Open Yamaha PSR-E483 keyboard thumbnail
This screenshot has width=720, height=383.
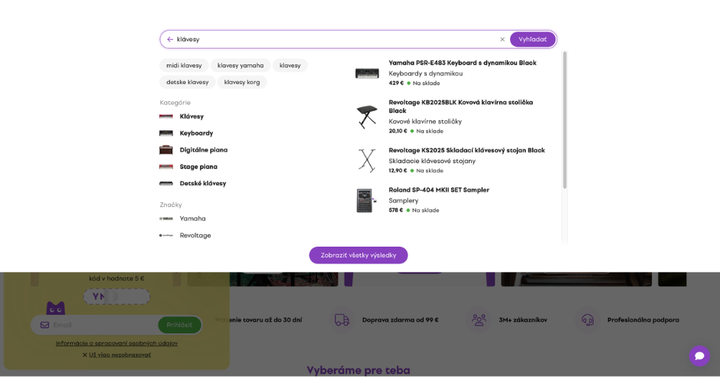point(367,74)
